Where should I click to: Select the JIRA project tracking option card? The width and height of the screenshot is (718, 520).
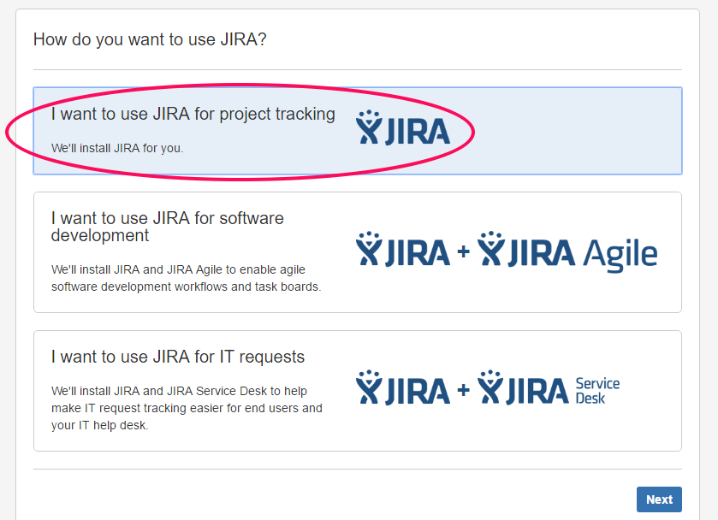pos(358,131)
